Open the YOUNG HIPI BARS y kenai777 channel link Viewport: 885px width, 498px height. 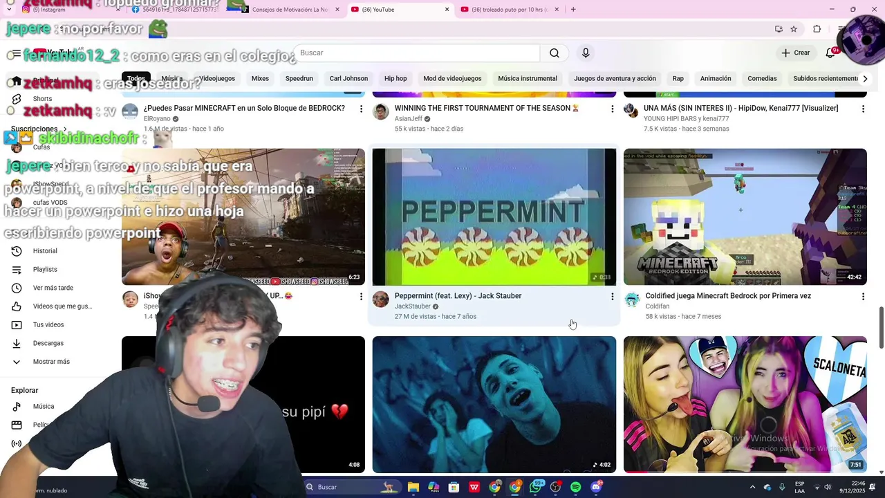(x=687, y=119)
